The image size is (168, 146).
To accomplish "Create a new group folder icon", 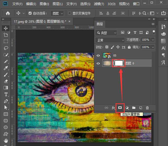I will click(134, 108).
